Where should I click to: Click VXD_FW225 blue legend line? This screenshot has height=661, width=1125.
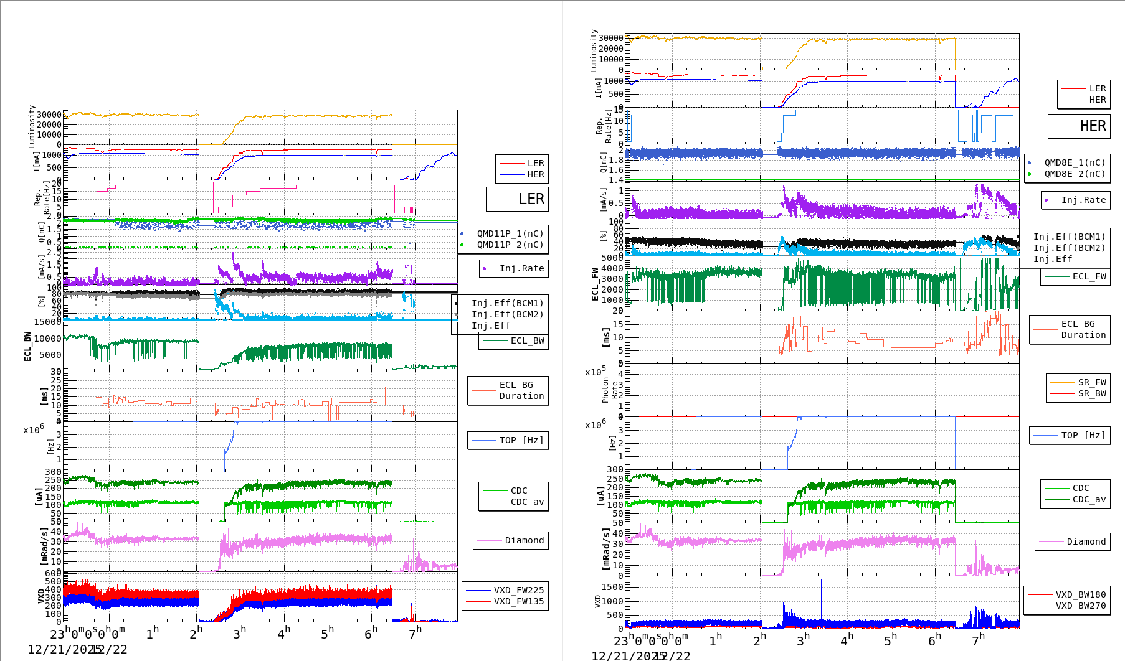coord(478,590)
